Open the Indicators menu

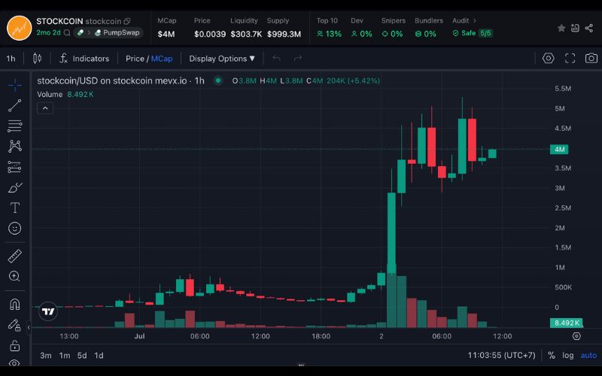pyautogui.click(x=84, y=59)
